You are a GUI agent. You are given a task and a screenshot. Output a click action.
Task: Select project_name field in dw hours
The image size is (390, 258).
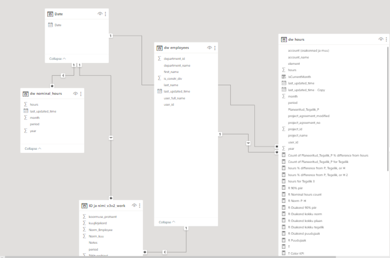298,136
